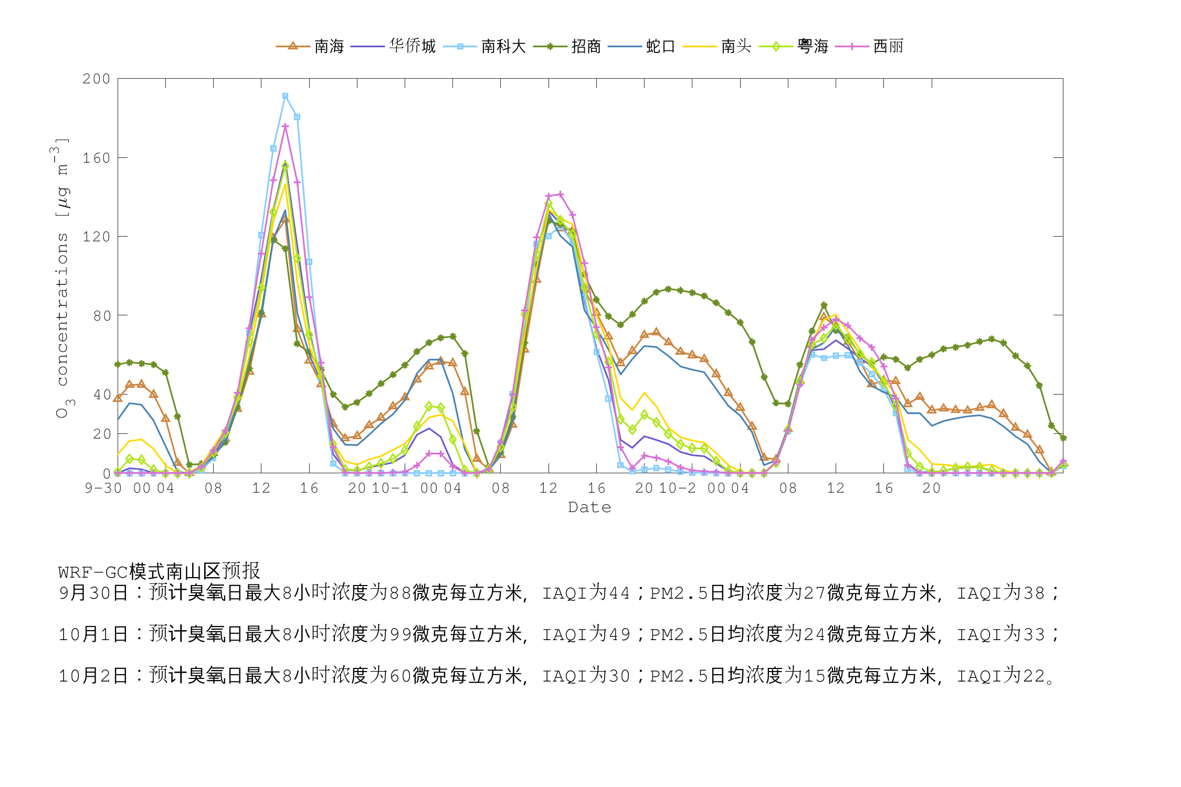Image resolution: width=1181 pixels, height=787 pixels.
Task: Click the 9月30日 forecast text line
Action: (x=558, y=593)
